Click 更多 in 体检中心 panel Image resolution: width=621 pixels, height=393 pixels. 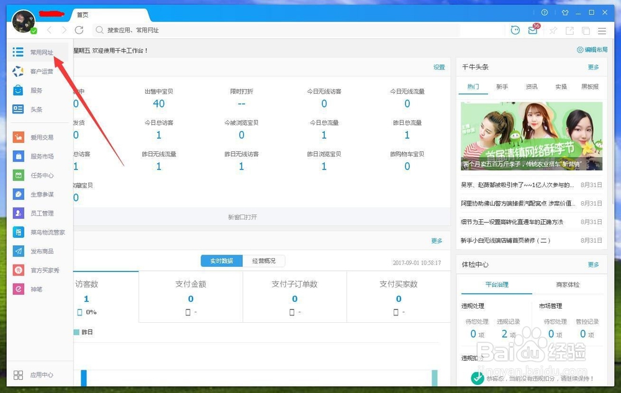click(593, 264)
